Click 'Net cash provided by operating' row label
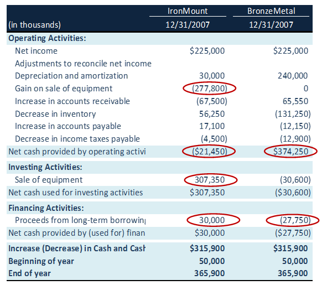The width and height of the screenshot is (327, 285). (x=77, y=152)
